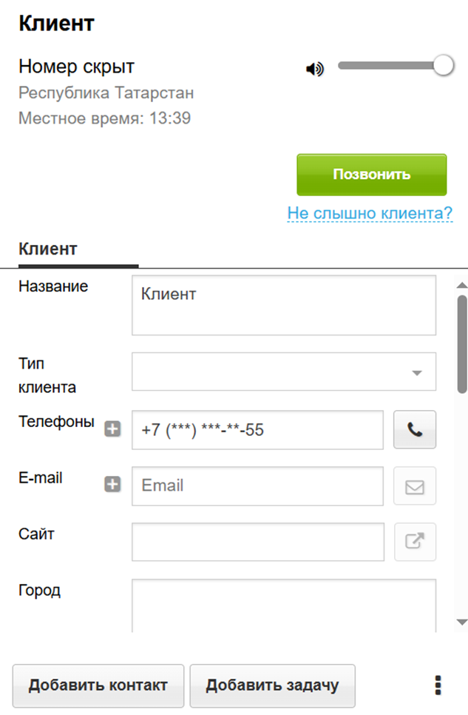468x715 pixels.
Task: Click the plus icon next to E-mail
Action: pyautogui.click(x=112, y=485)
